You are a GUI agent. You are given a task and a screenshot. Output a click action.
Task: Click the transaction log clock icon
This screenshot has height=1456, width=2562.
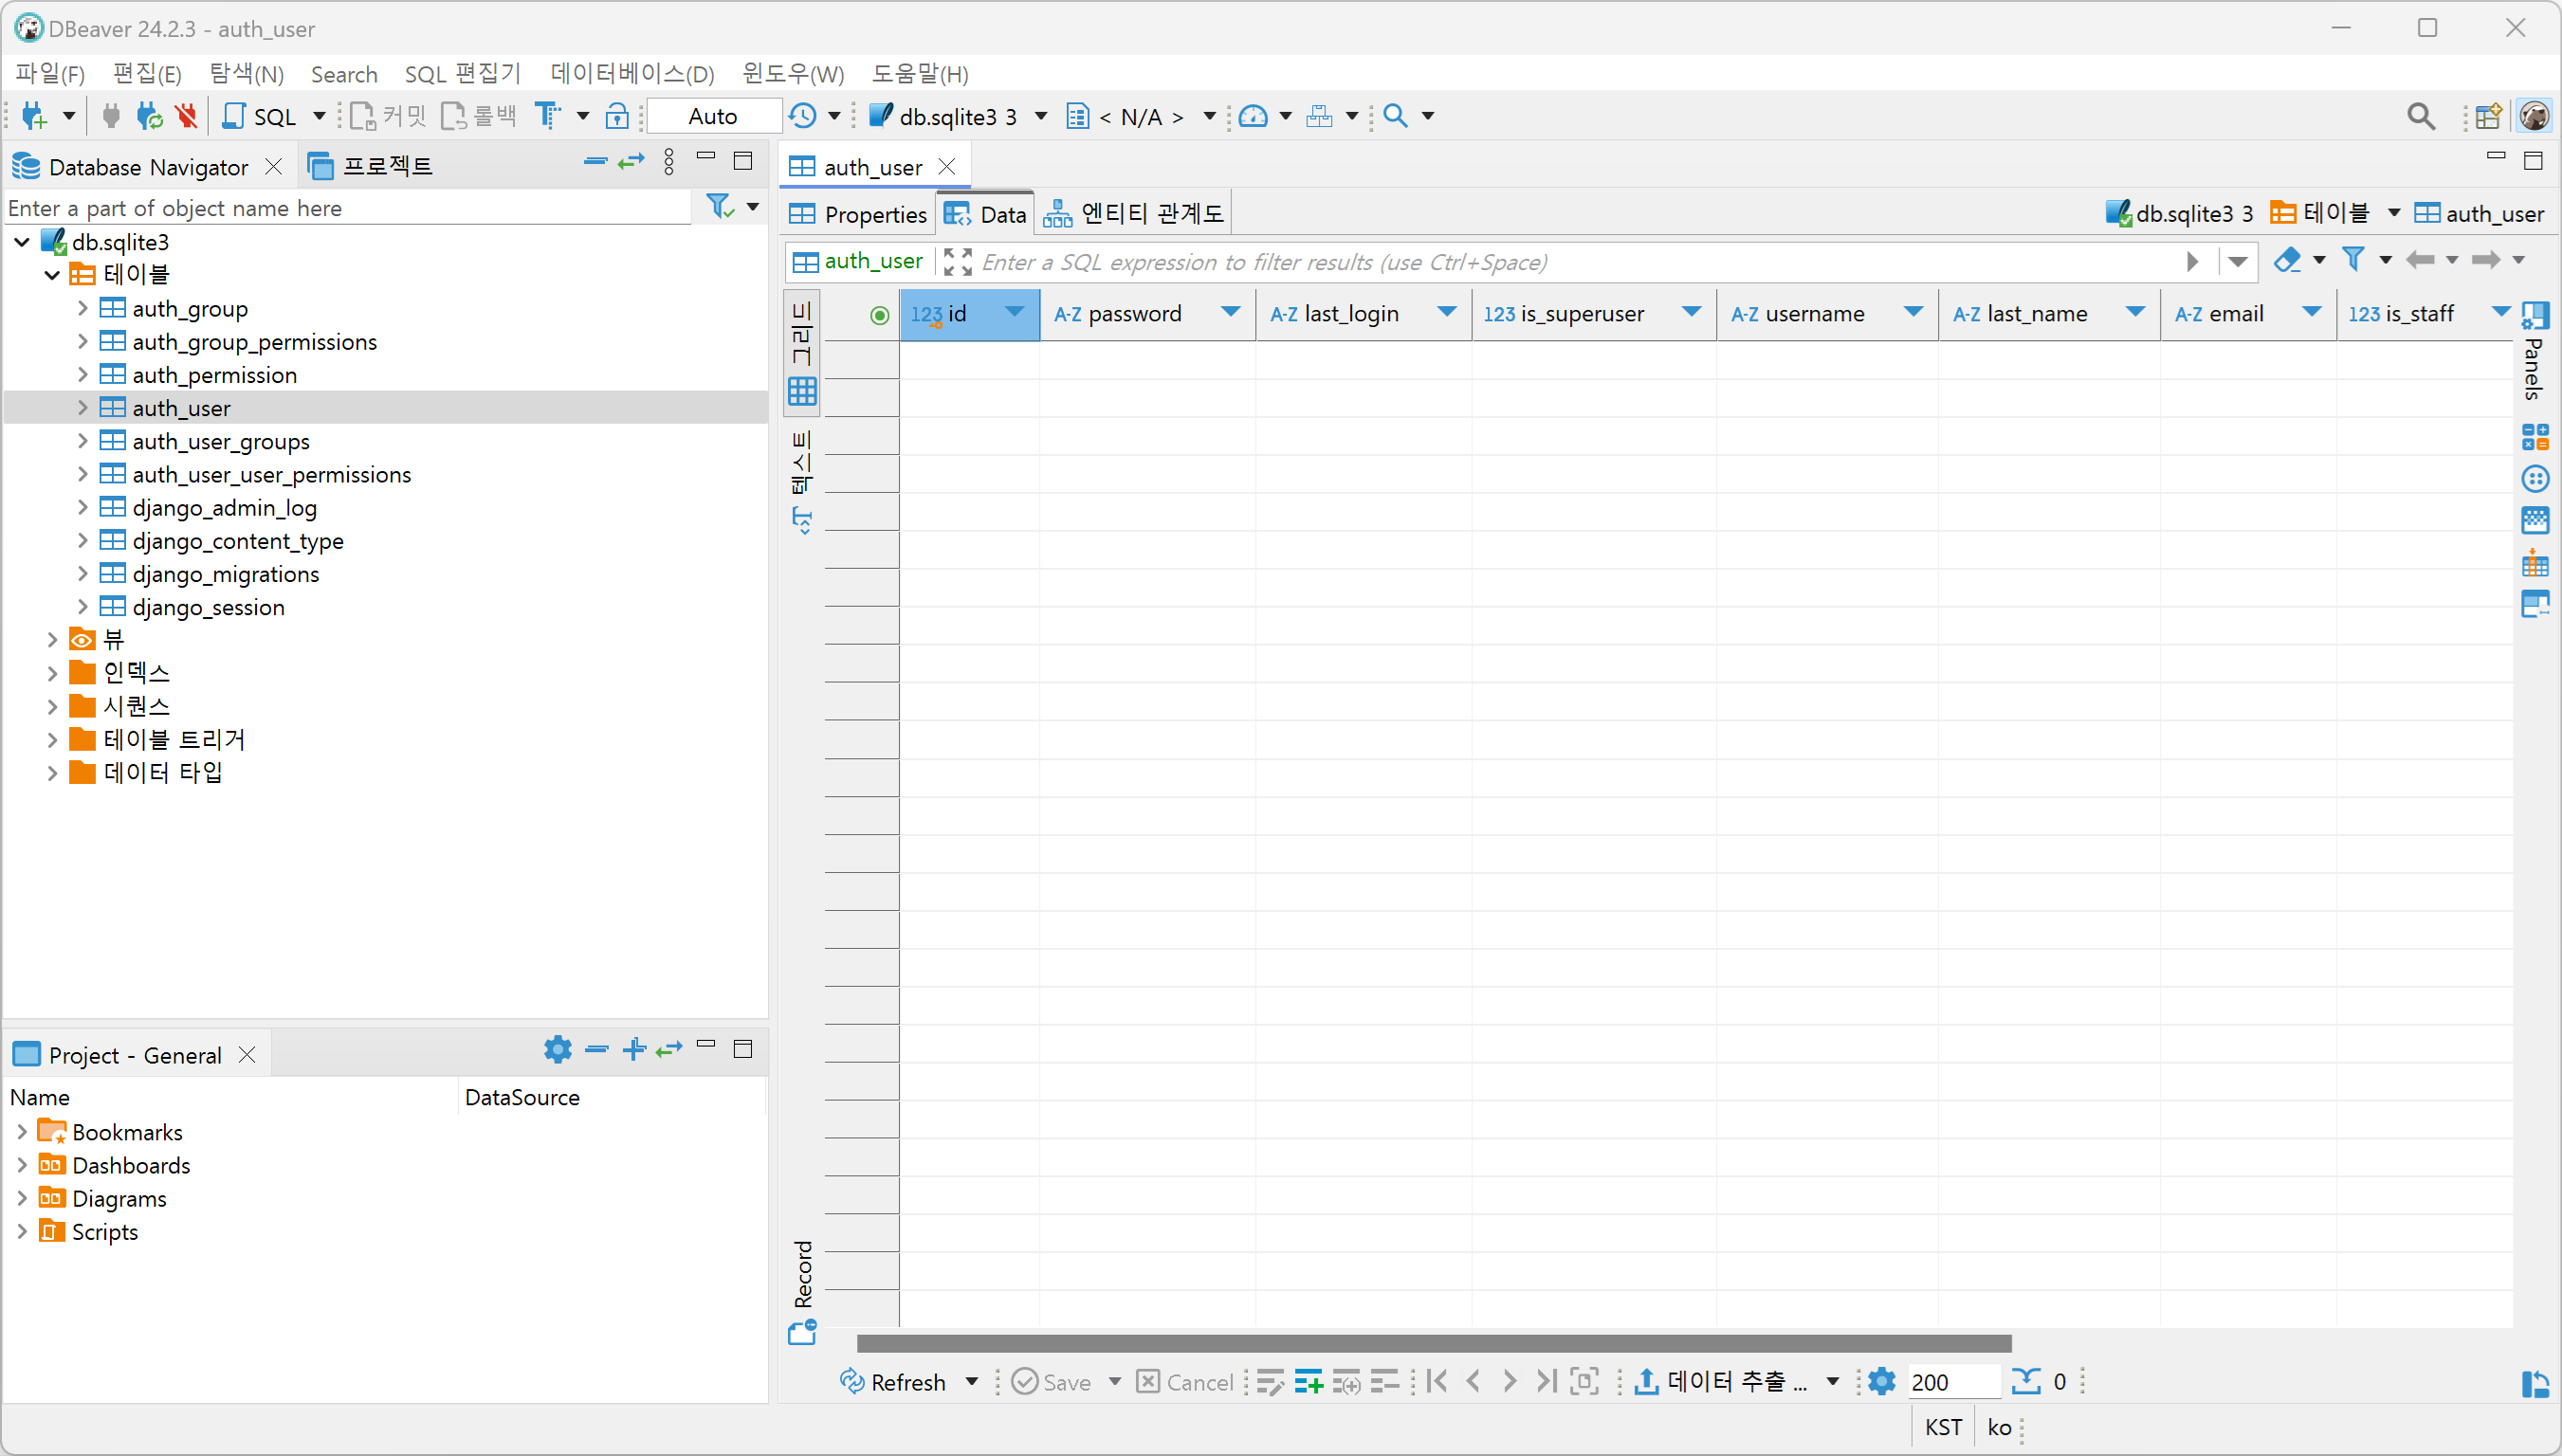pyautogui.click(x=803, y=116)
